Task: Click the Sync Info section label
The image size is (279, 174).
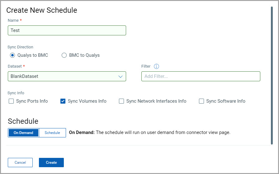Action: [x=16, y=93]
